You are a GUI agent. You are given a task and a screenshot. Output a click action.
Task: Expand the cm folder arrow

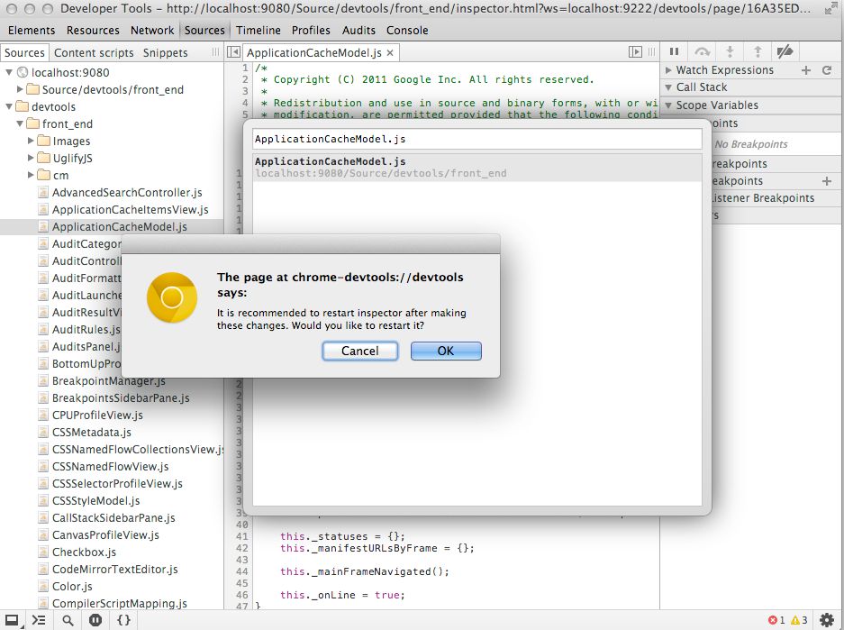(31, 175)
